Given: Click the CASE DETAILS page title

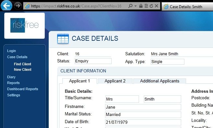Looking at the screenshot, I should (95, 38).
